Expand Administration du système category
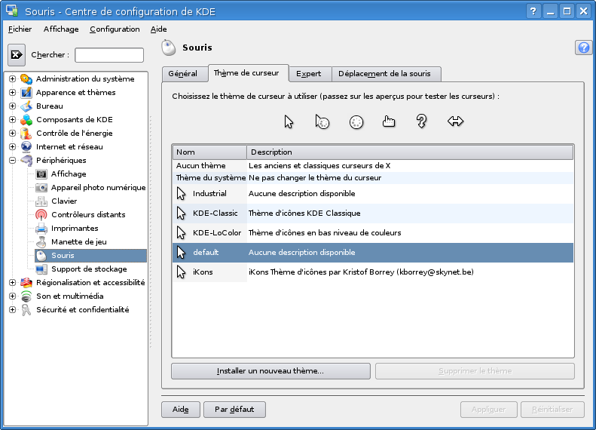 [12, 79]
